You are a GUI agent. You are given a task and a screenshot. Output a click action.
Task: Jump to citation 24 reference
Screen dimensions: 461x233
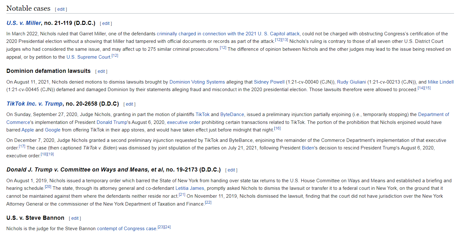click(x=168, y=227)
